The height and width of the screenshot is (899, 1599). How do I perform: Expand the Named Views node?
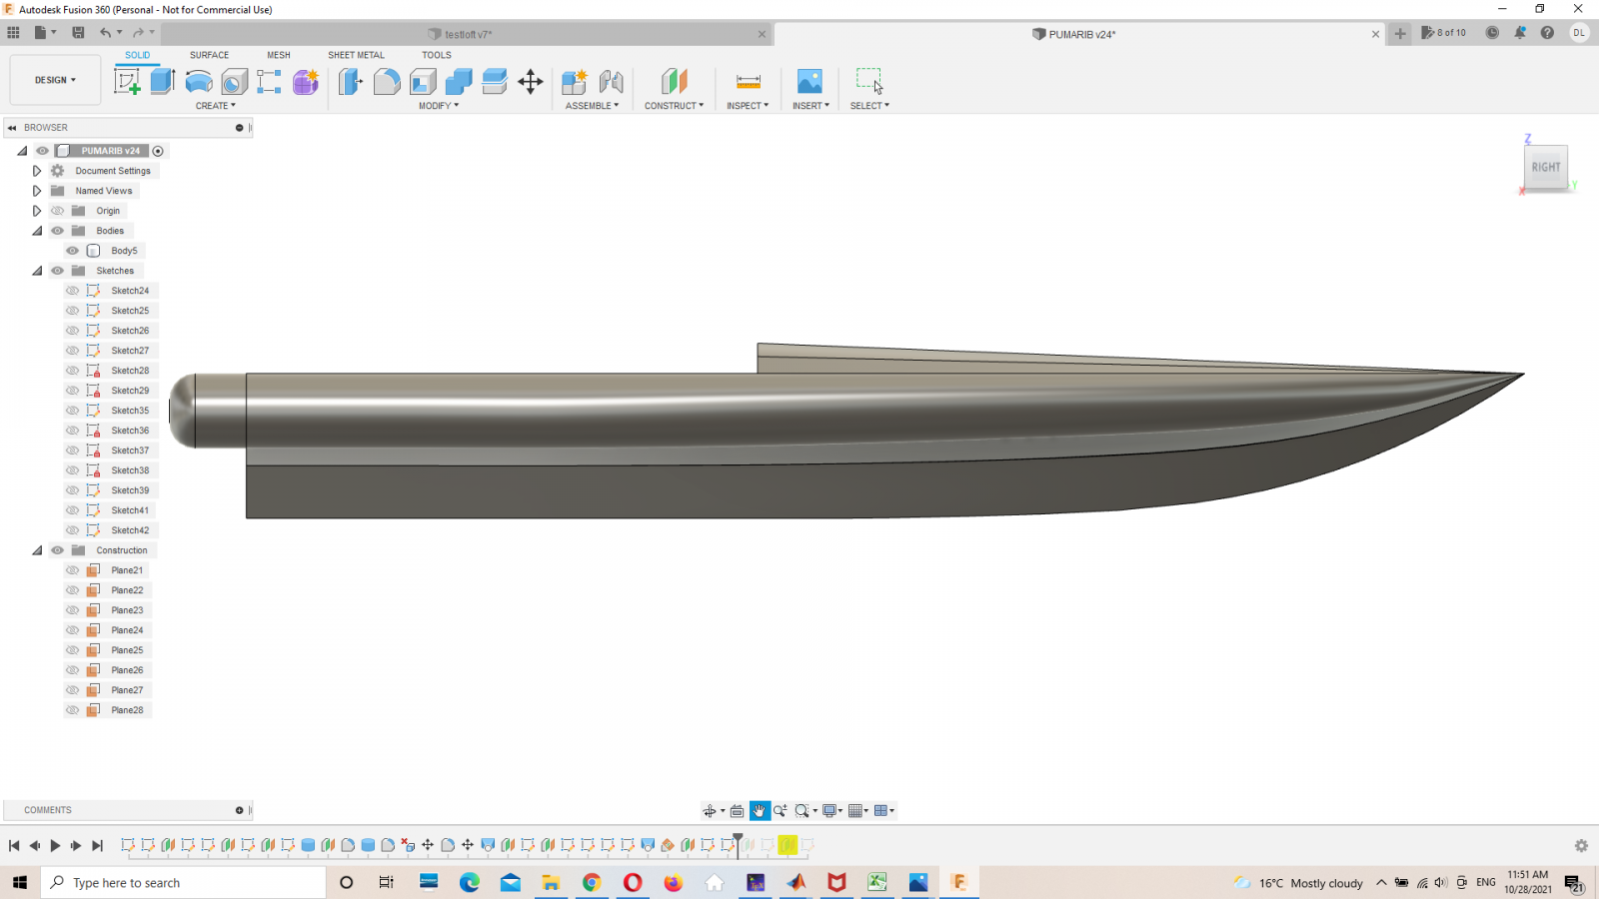click(37, 191)
